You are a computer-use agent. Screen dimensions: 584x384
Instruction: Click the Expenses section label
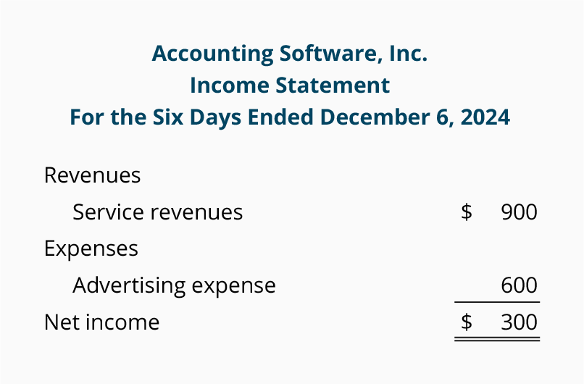pyautogui.click(x=91, y=249)
